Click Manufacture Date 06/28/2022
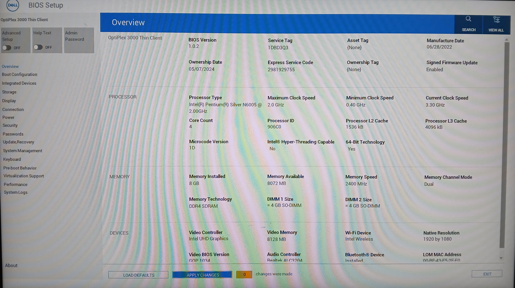 [x=440, y=47]
